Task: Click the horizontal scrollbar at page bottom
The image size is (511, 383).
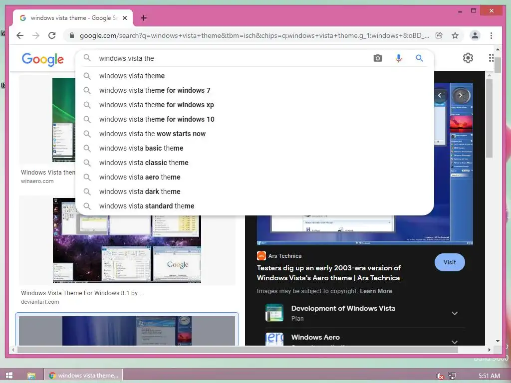Action: [x=237, y=350]
